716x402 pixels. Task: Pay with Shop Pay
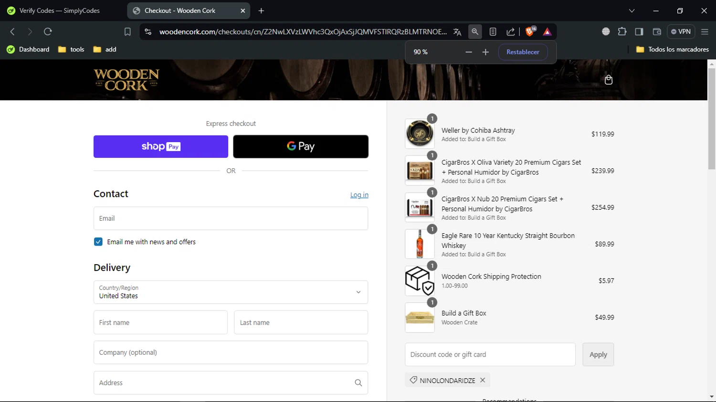(x=161, y=146)
